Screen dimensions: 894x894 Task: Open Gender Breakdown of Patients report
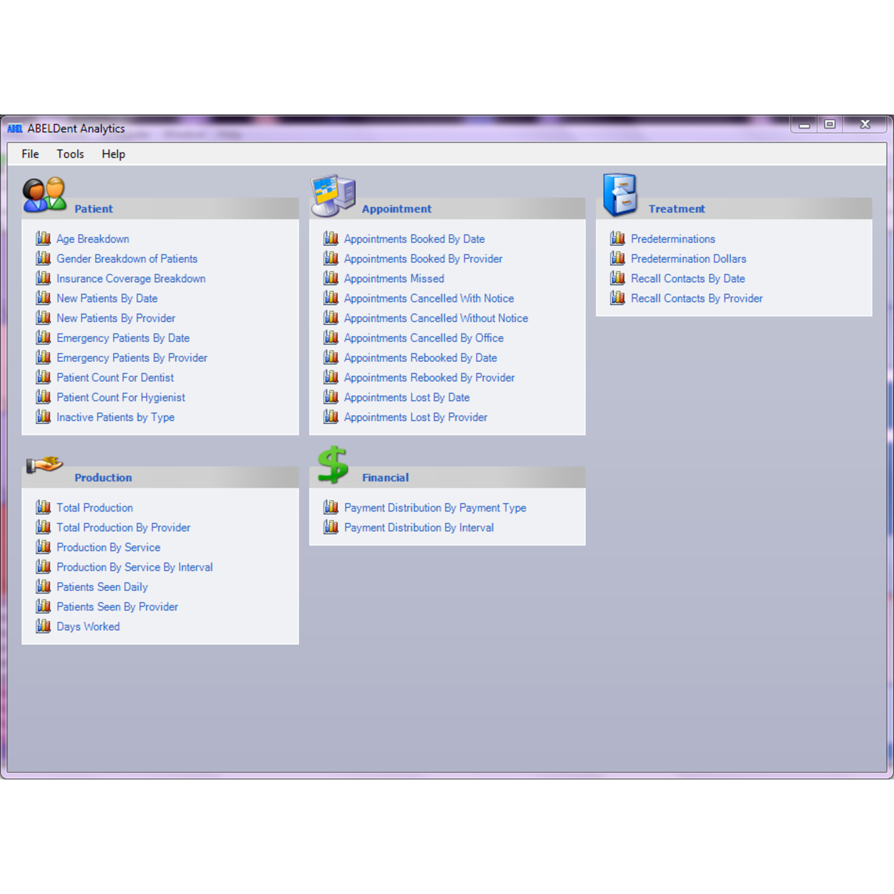(x=126, y=259)
